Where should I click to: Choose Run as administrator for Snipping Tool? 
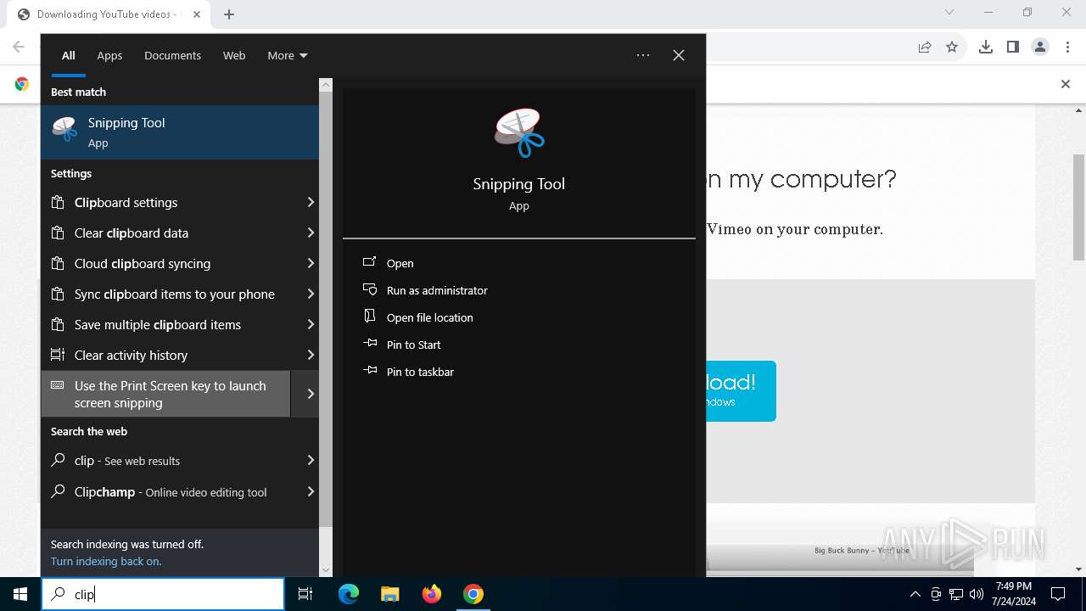[437, 290]
